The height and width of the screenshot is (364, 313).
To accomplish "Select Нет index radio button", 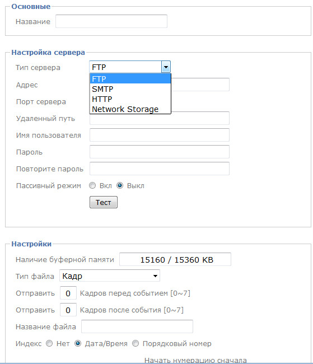I will click(x=49, y=343).
